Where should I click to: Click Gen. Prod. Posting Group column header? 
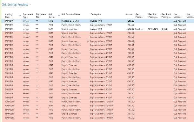tap(166, 16)
